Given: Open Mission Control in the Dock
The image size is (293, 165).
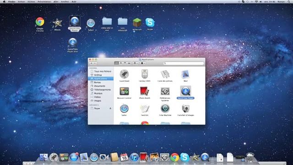Looking at the screenshot, I should pyautogui.click(x=64, y=157).
